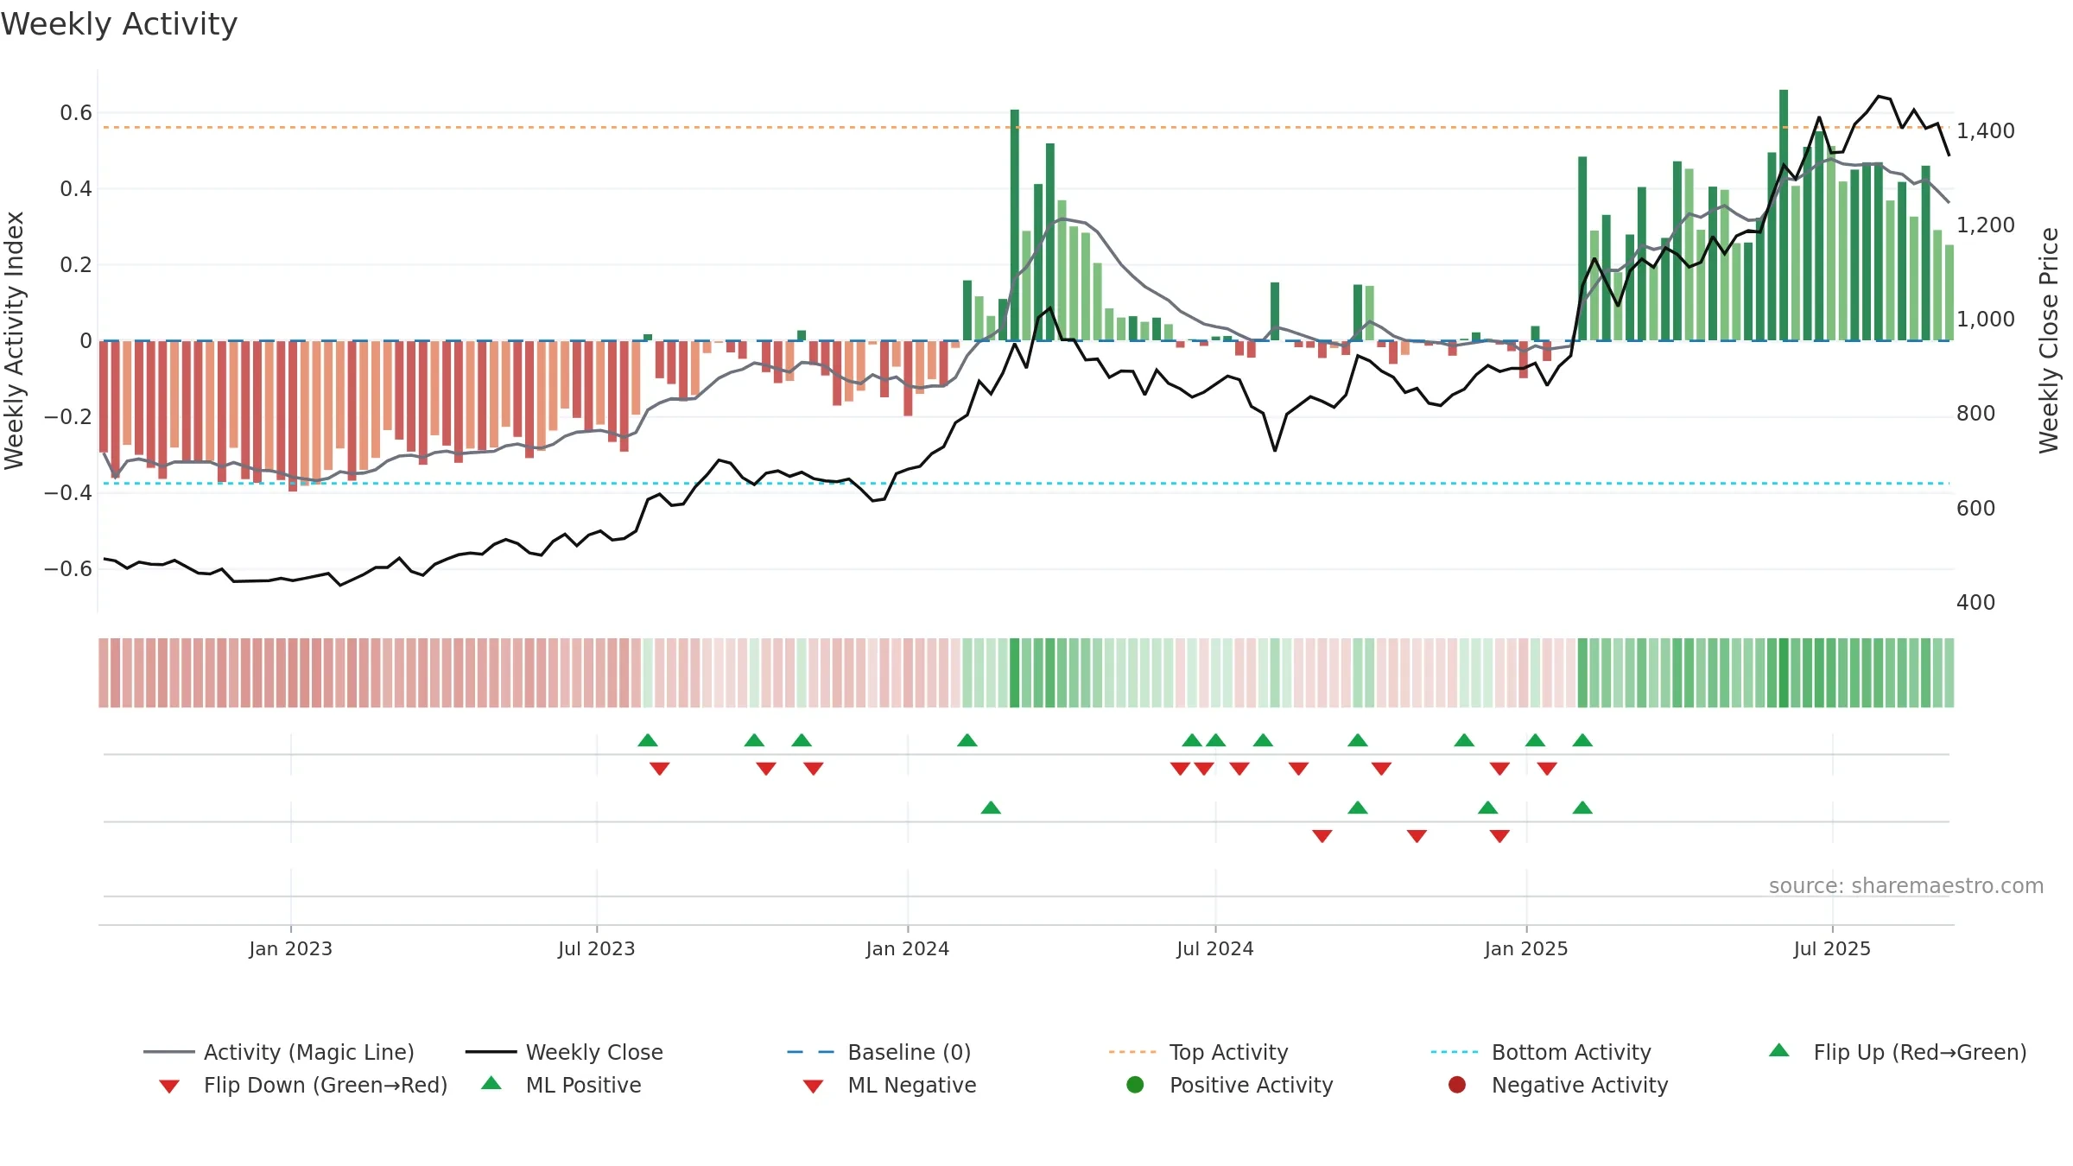This screenshot has width=2073, height=1166.
Task: Click the Weekly Activity chart title
Action: point(119,24)
